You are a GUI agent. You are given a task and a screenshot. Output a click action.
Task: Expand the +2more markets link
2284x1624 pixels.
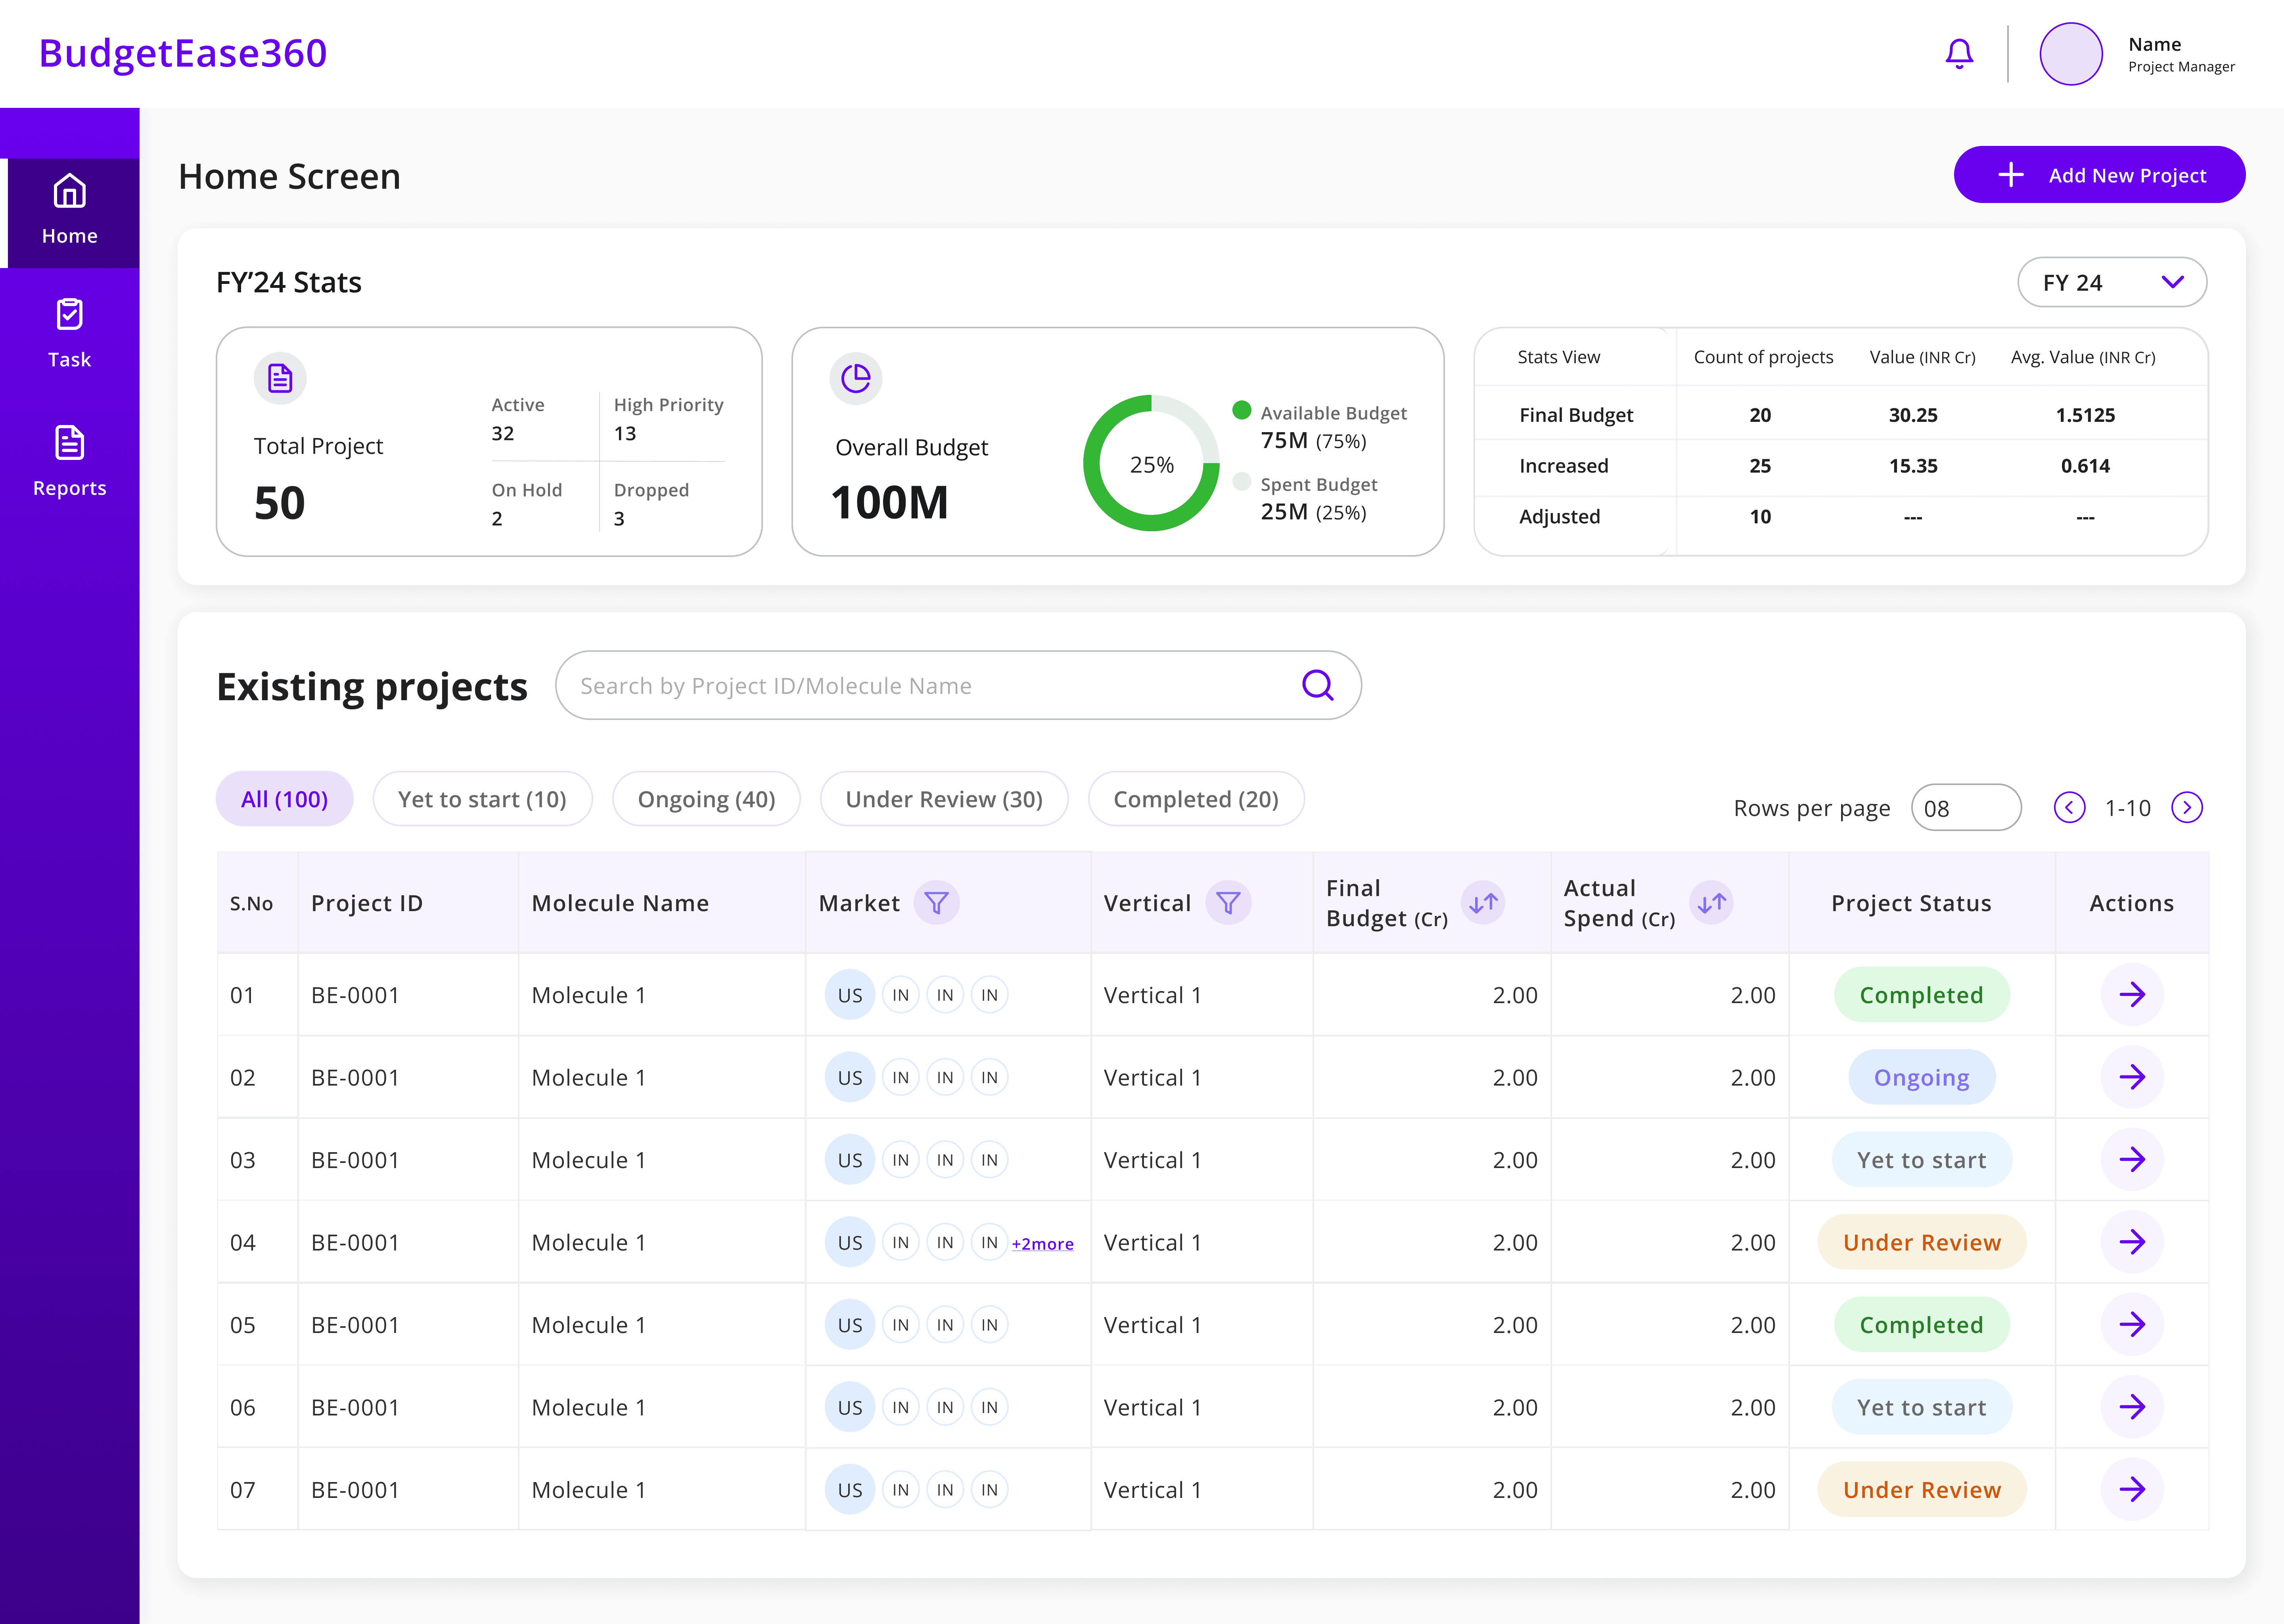point(1042,1244)
